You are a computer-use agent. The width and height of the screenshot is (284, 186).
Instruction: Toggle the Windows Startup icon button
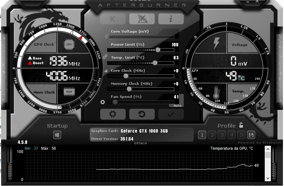click(57, 135)
